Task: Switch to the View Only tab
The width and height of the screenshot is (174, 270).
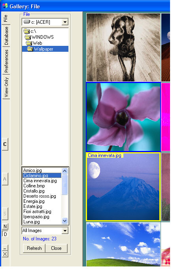Action: coord(6,87)
